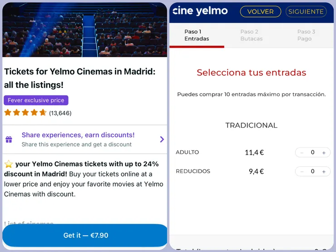Click the Fever exclusive price badge
Image resolution: width=336 pixels, height=252 pixels.
[x=36, y=100]
